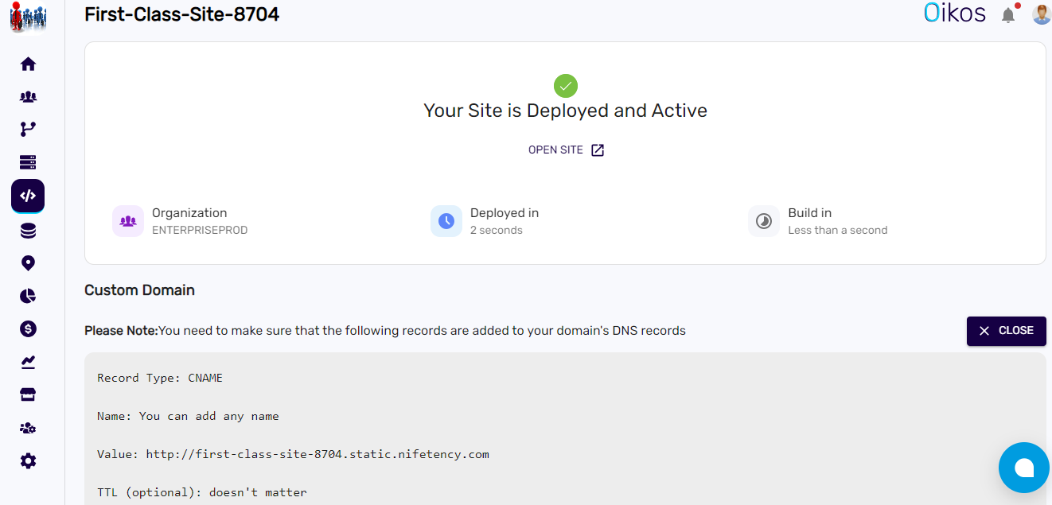
Task: Open the user profile avatar menu
Action: [1042, 13]
